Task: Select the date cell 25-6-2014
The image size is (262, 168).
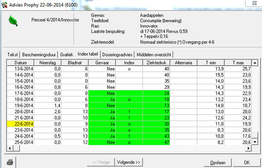Action: (20, 142)
